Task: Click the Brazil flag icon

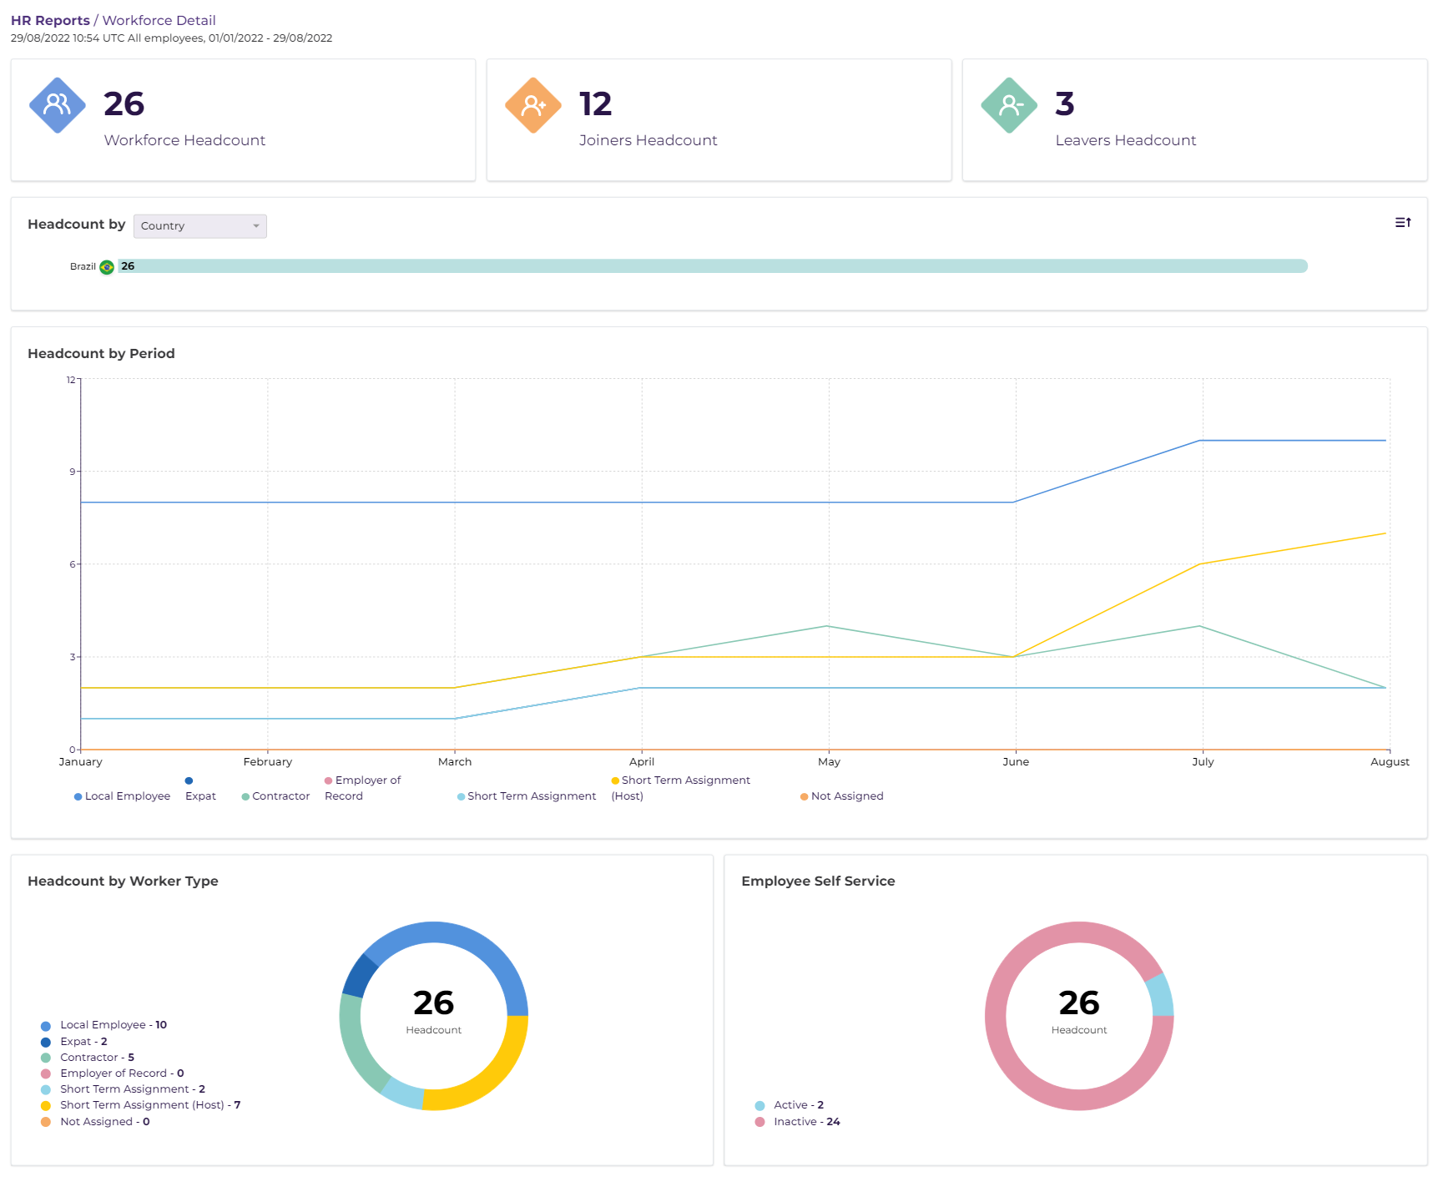Action: [105, 266]
